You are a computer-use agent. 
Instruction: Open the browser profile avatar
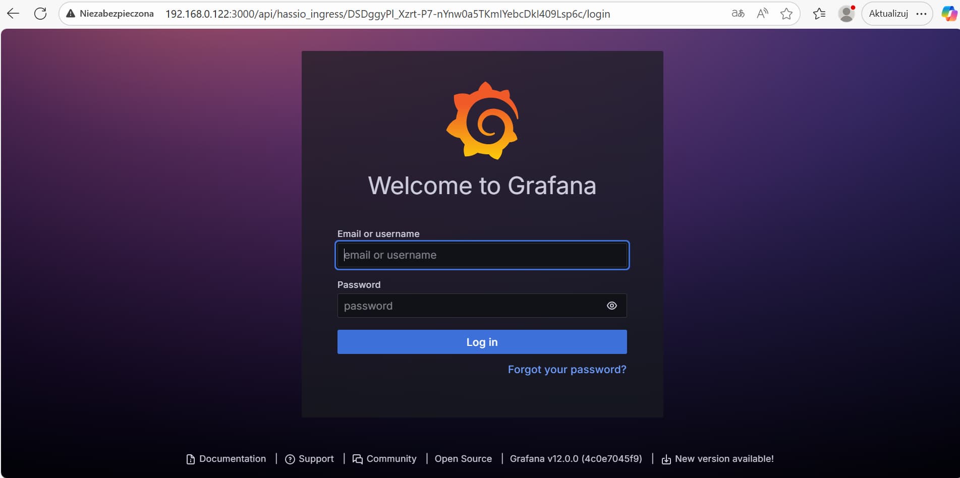[846, 14]
